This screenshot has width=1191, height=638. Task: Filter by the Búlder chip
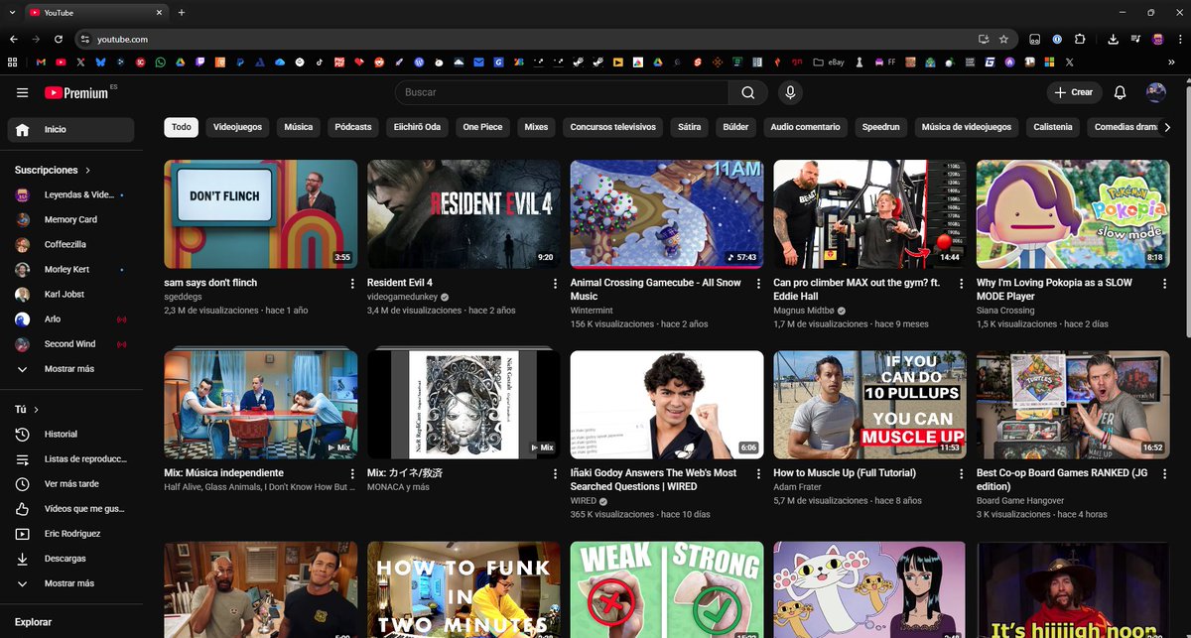735,127
